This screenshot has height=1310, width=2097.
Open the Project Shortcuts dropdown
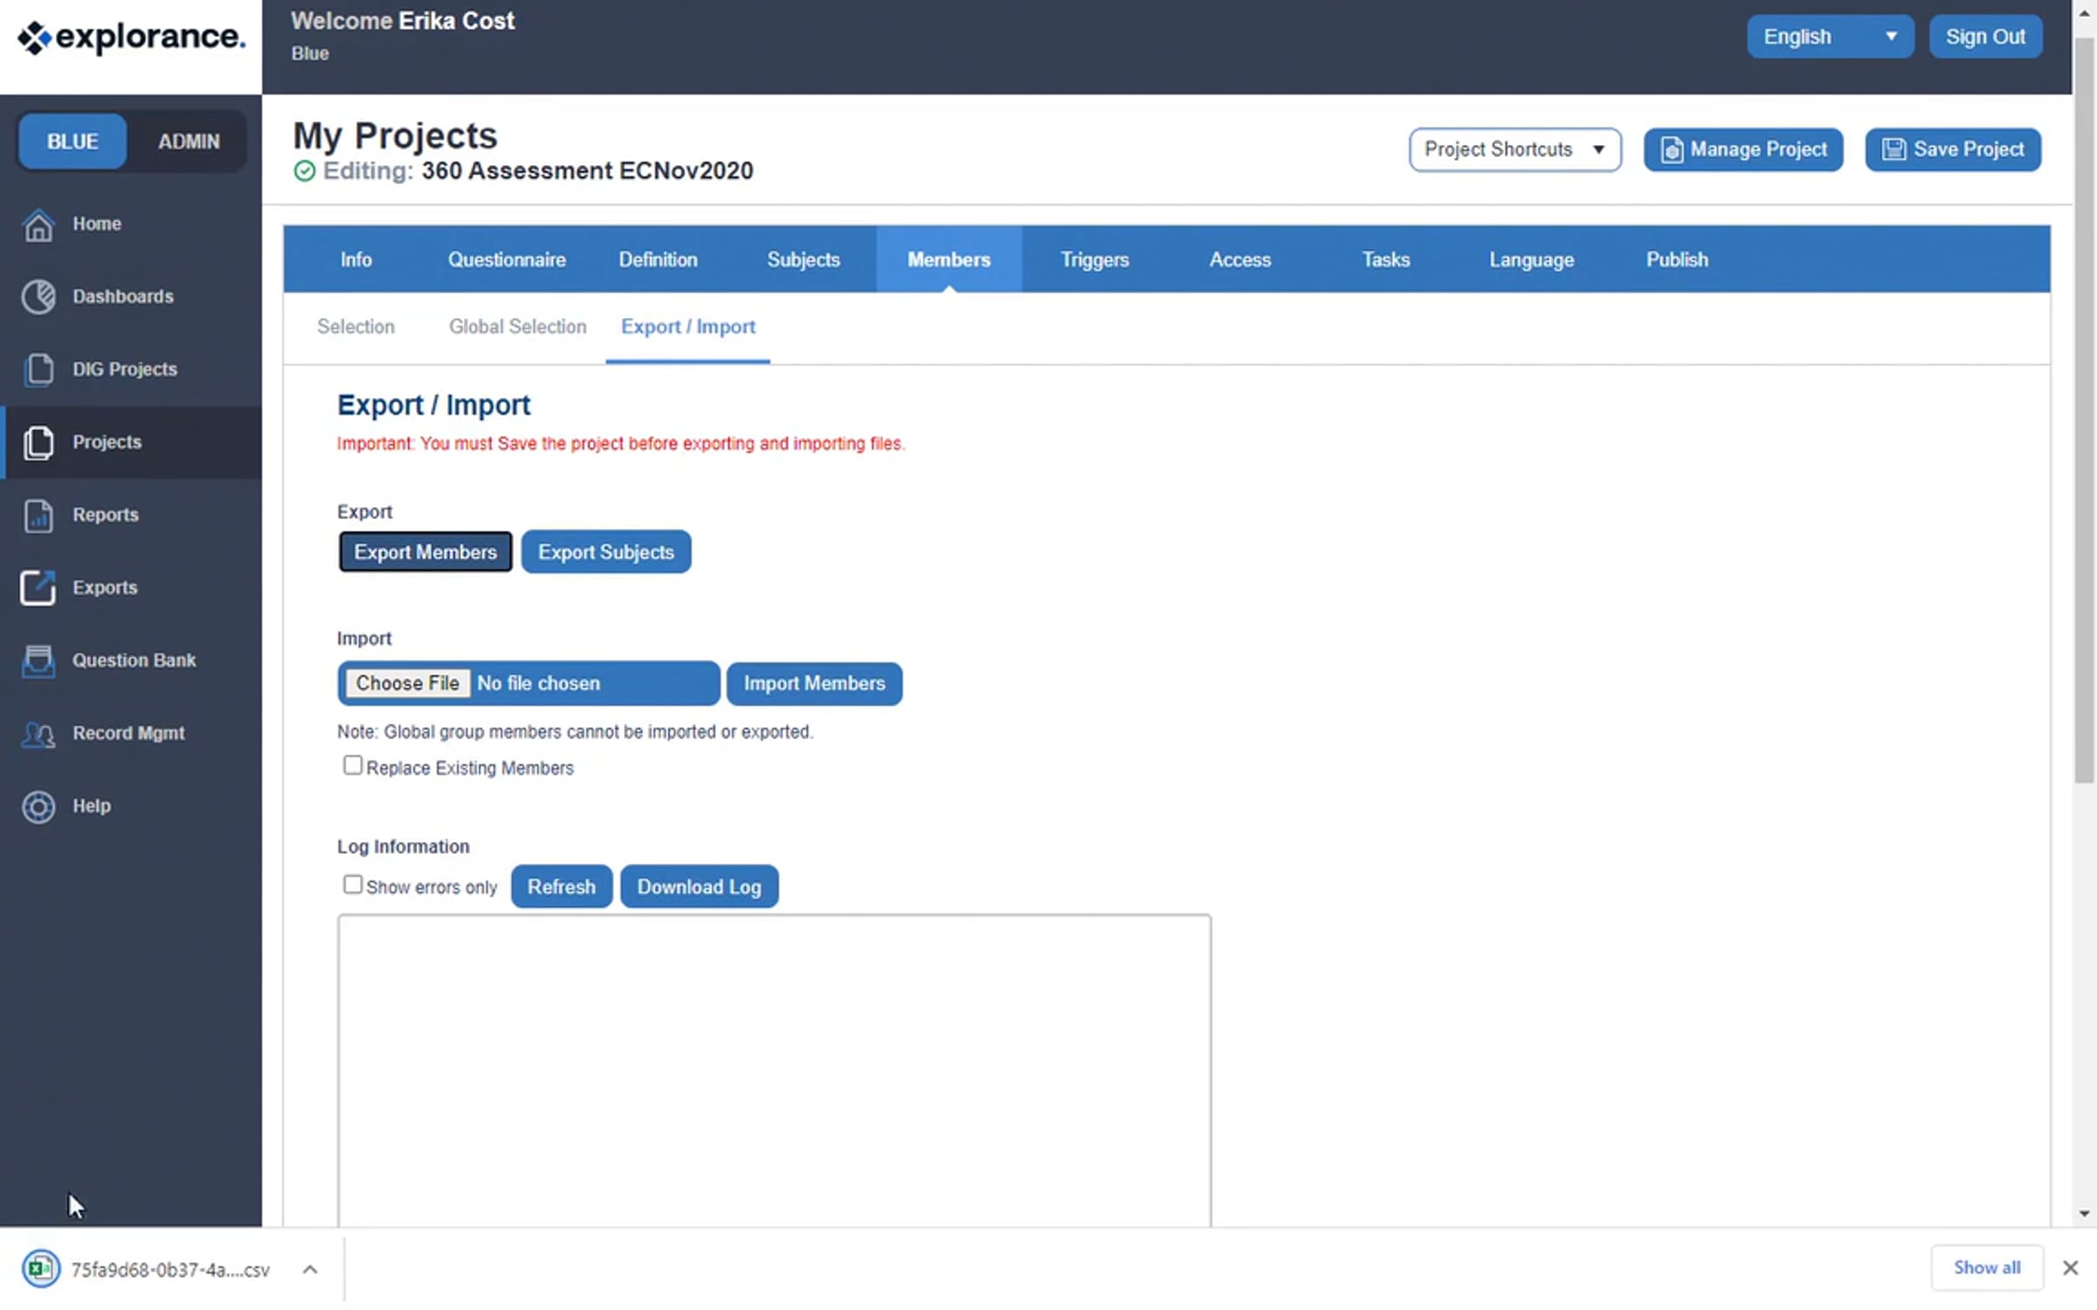click(1514, 149)
